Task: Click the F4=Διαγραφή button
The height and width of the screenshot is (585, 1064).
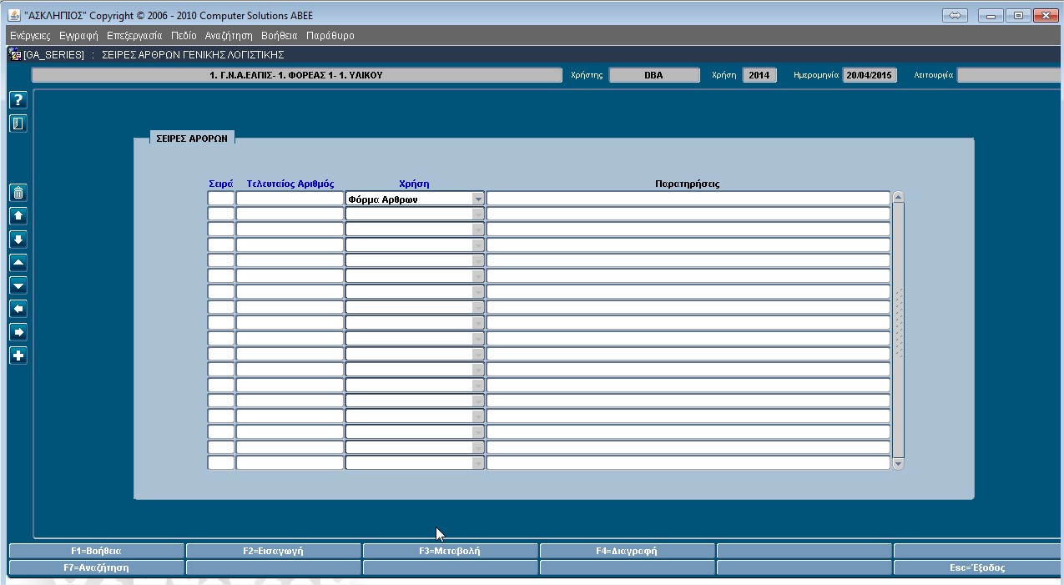Action: click(627, 551)
